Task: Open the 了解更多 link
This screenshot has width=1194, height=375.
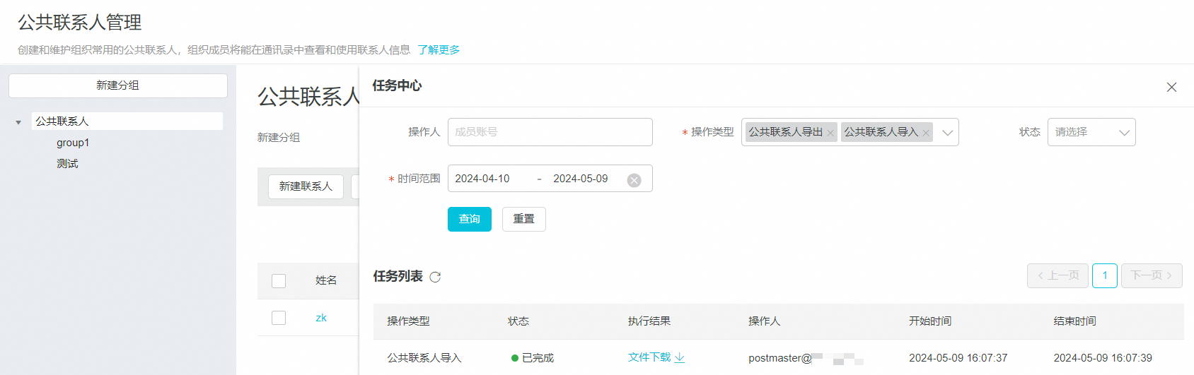Action: coord(439,49)
